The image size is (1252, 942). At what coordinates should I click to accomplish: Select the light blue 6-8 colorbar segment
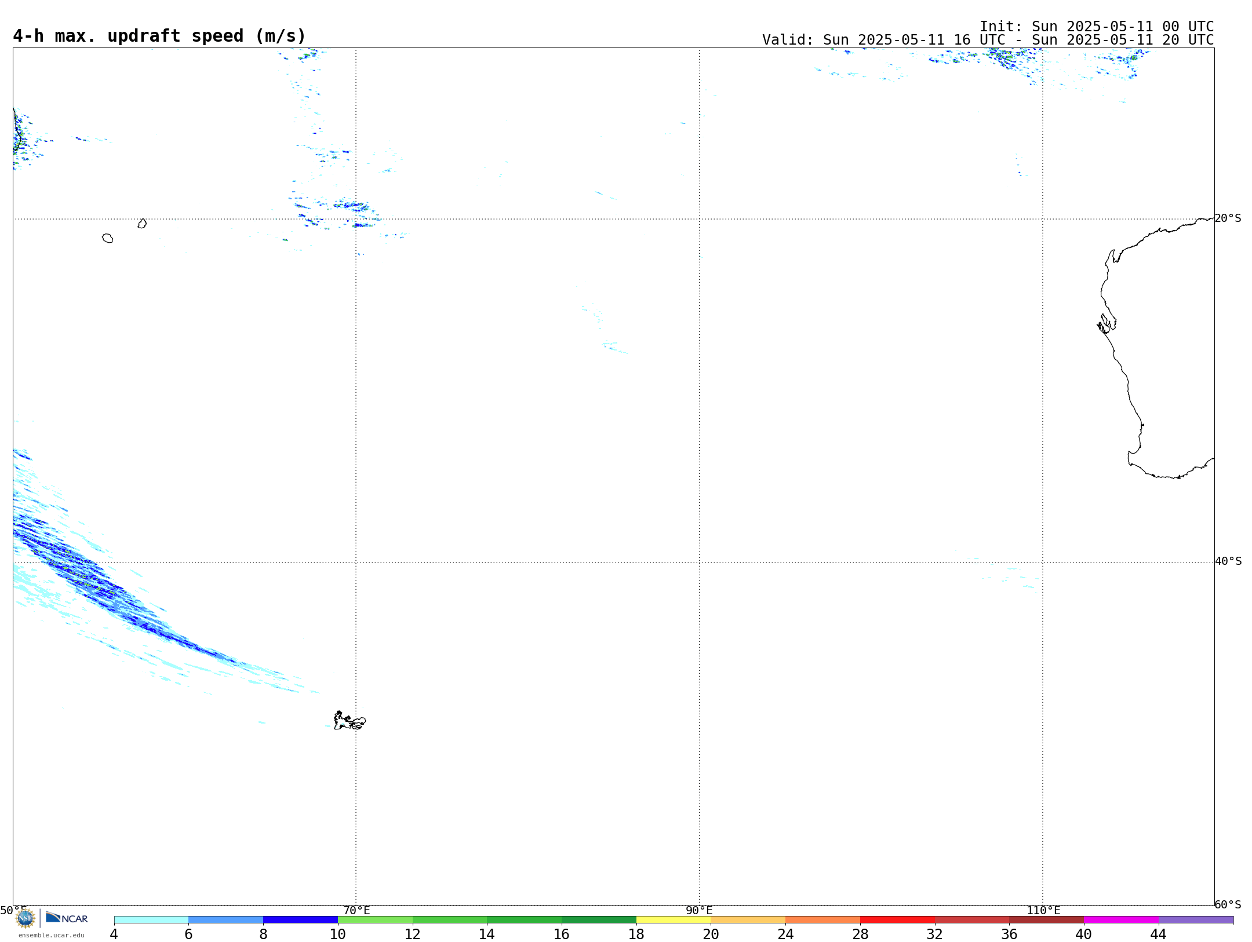point(226,919)
